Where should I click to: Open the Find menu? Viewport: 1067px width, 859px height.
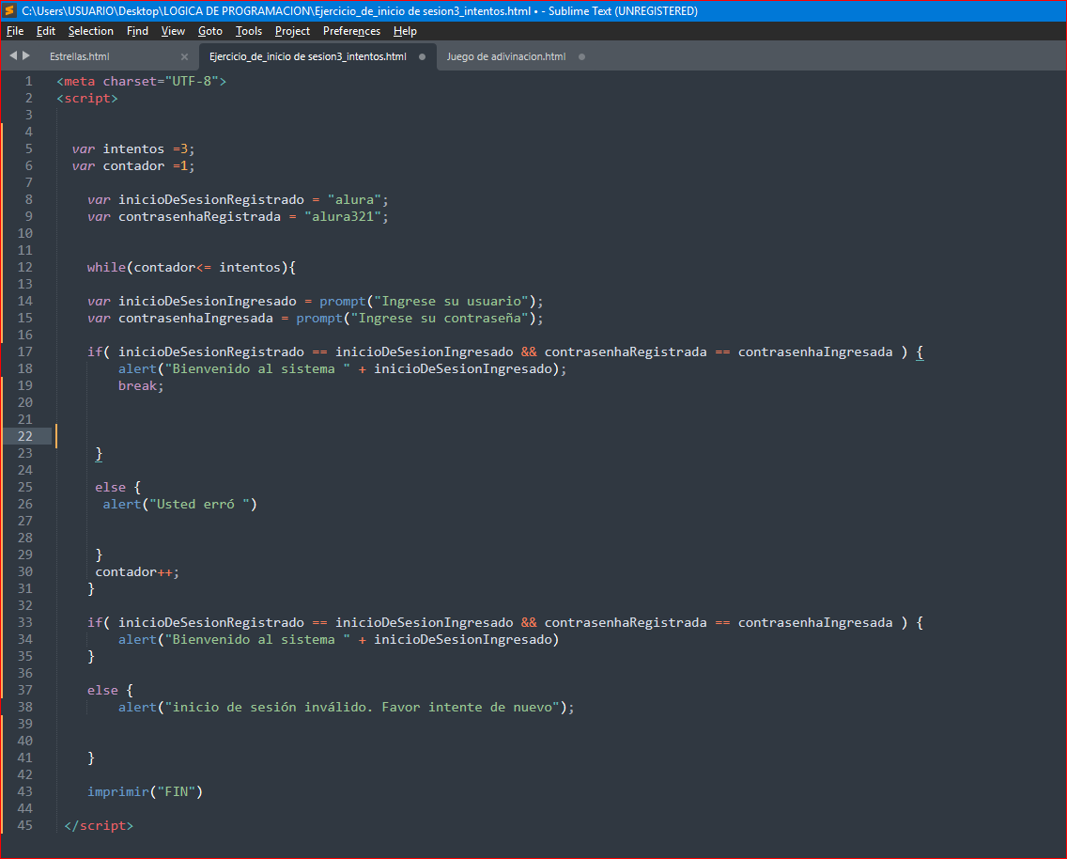(x=137, y=31)
